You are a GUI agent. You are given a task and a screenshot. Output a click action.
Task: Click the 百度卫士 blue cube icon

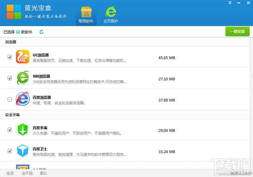pos(23,151)
